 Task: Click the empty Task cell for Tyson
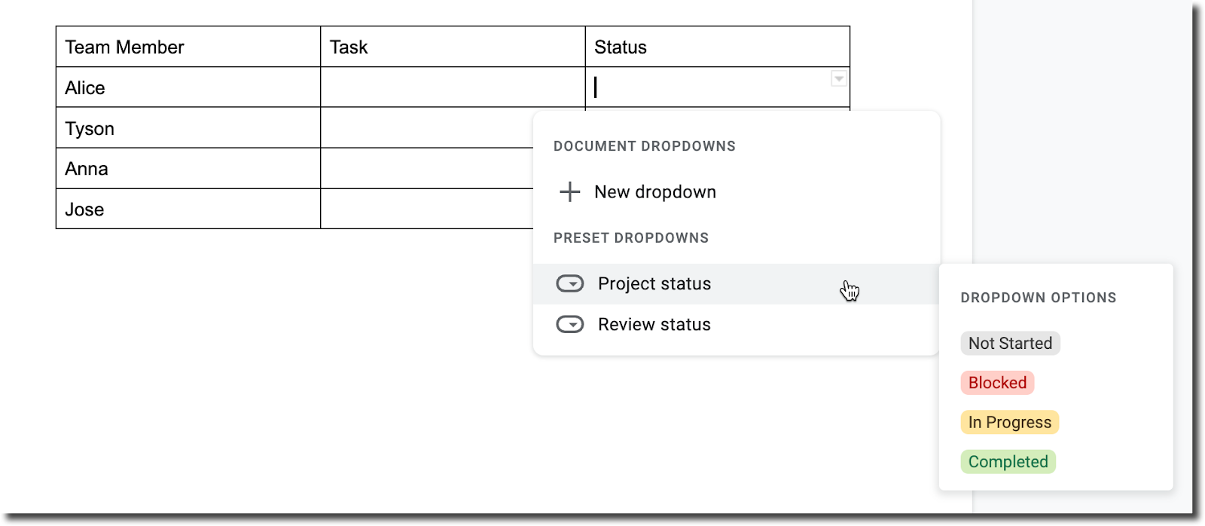[426, 128]
